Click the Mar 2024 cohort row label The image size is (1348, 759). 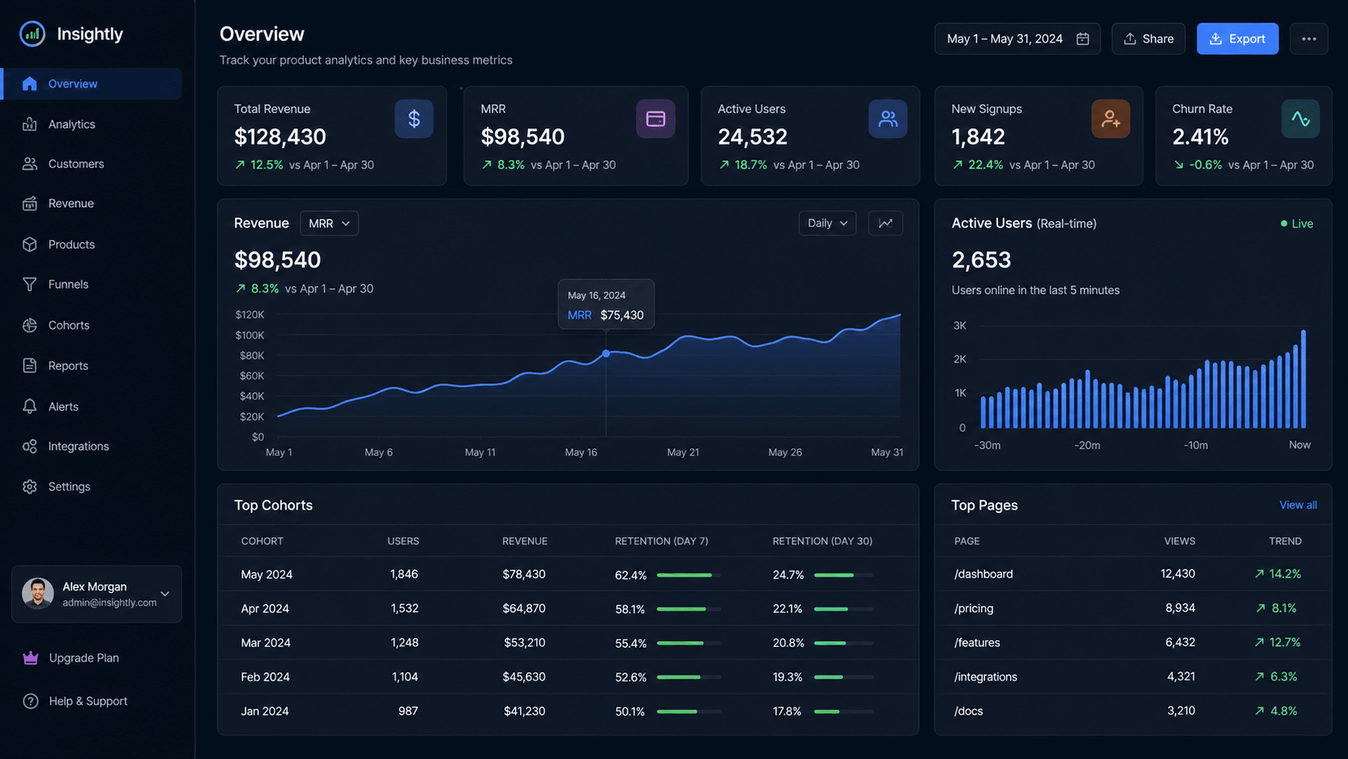pos(265,643)
